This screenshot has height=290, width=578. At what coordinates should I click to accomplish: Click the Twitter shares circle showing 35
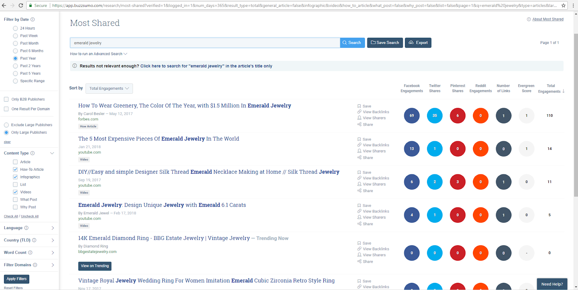435,116
